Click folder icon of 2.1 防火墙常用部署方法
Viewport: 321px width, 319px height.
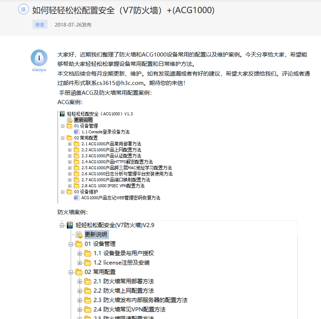click(88, 282)
